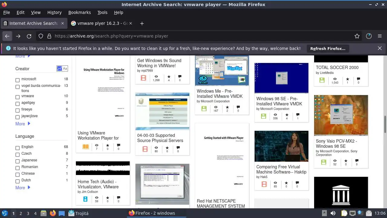Close the Internet Archive Search tab
The image size is (387, 218).
[x=63, y=23]
